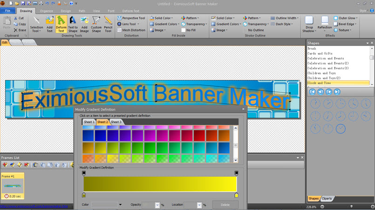
Task: Open the eximiussoft.com website link
Action: click(x=34, y=206)
